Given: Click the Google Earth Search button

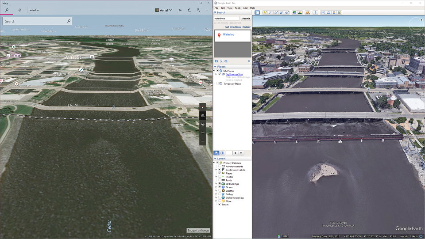Looking at the screenshot, I should pyautogui.click(x=246, y=19).
